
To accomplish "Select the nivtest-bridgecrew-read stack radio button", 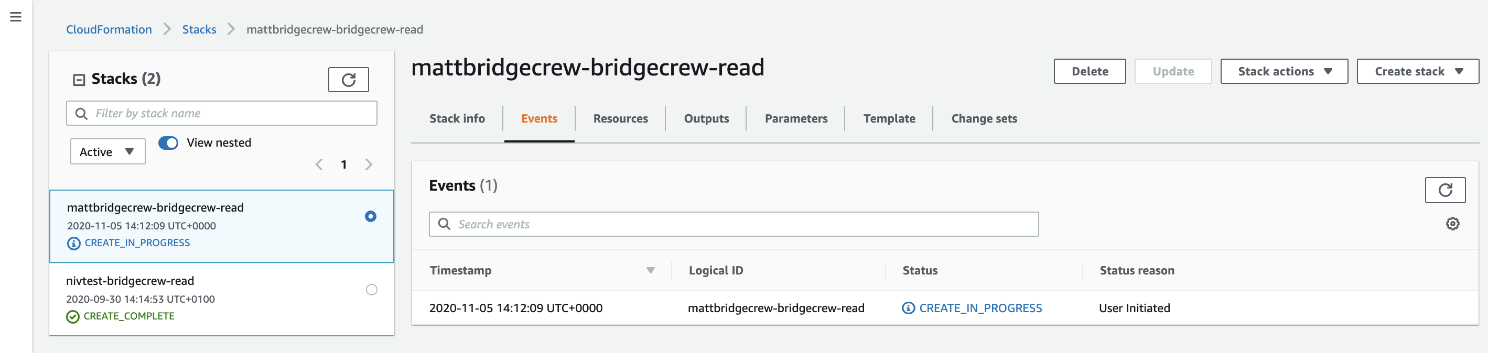I will [x=371, y=290].
